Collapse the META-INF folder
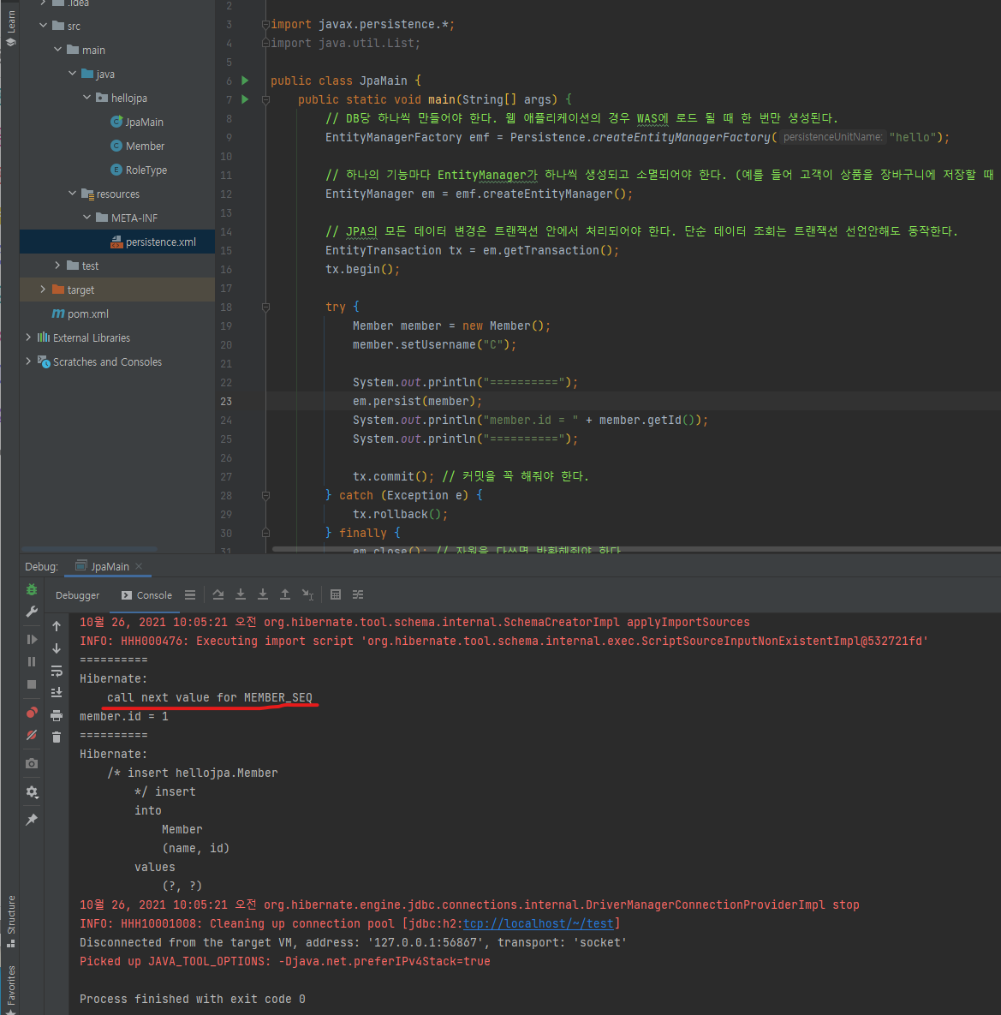The height and width of the screenshot is (1015, 1001). coord(87,217)
